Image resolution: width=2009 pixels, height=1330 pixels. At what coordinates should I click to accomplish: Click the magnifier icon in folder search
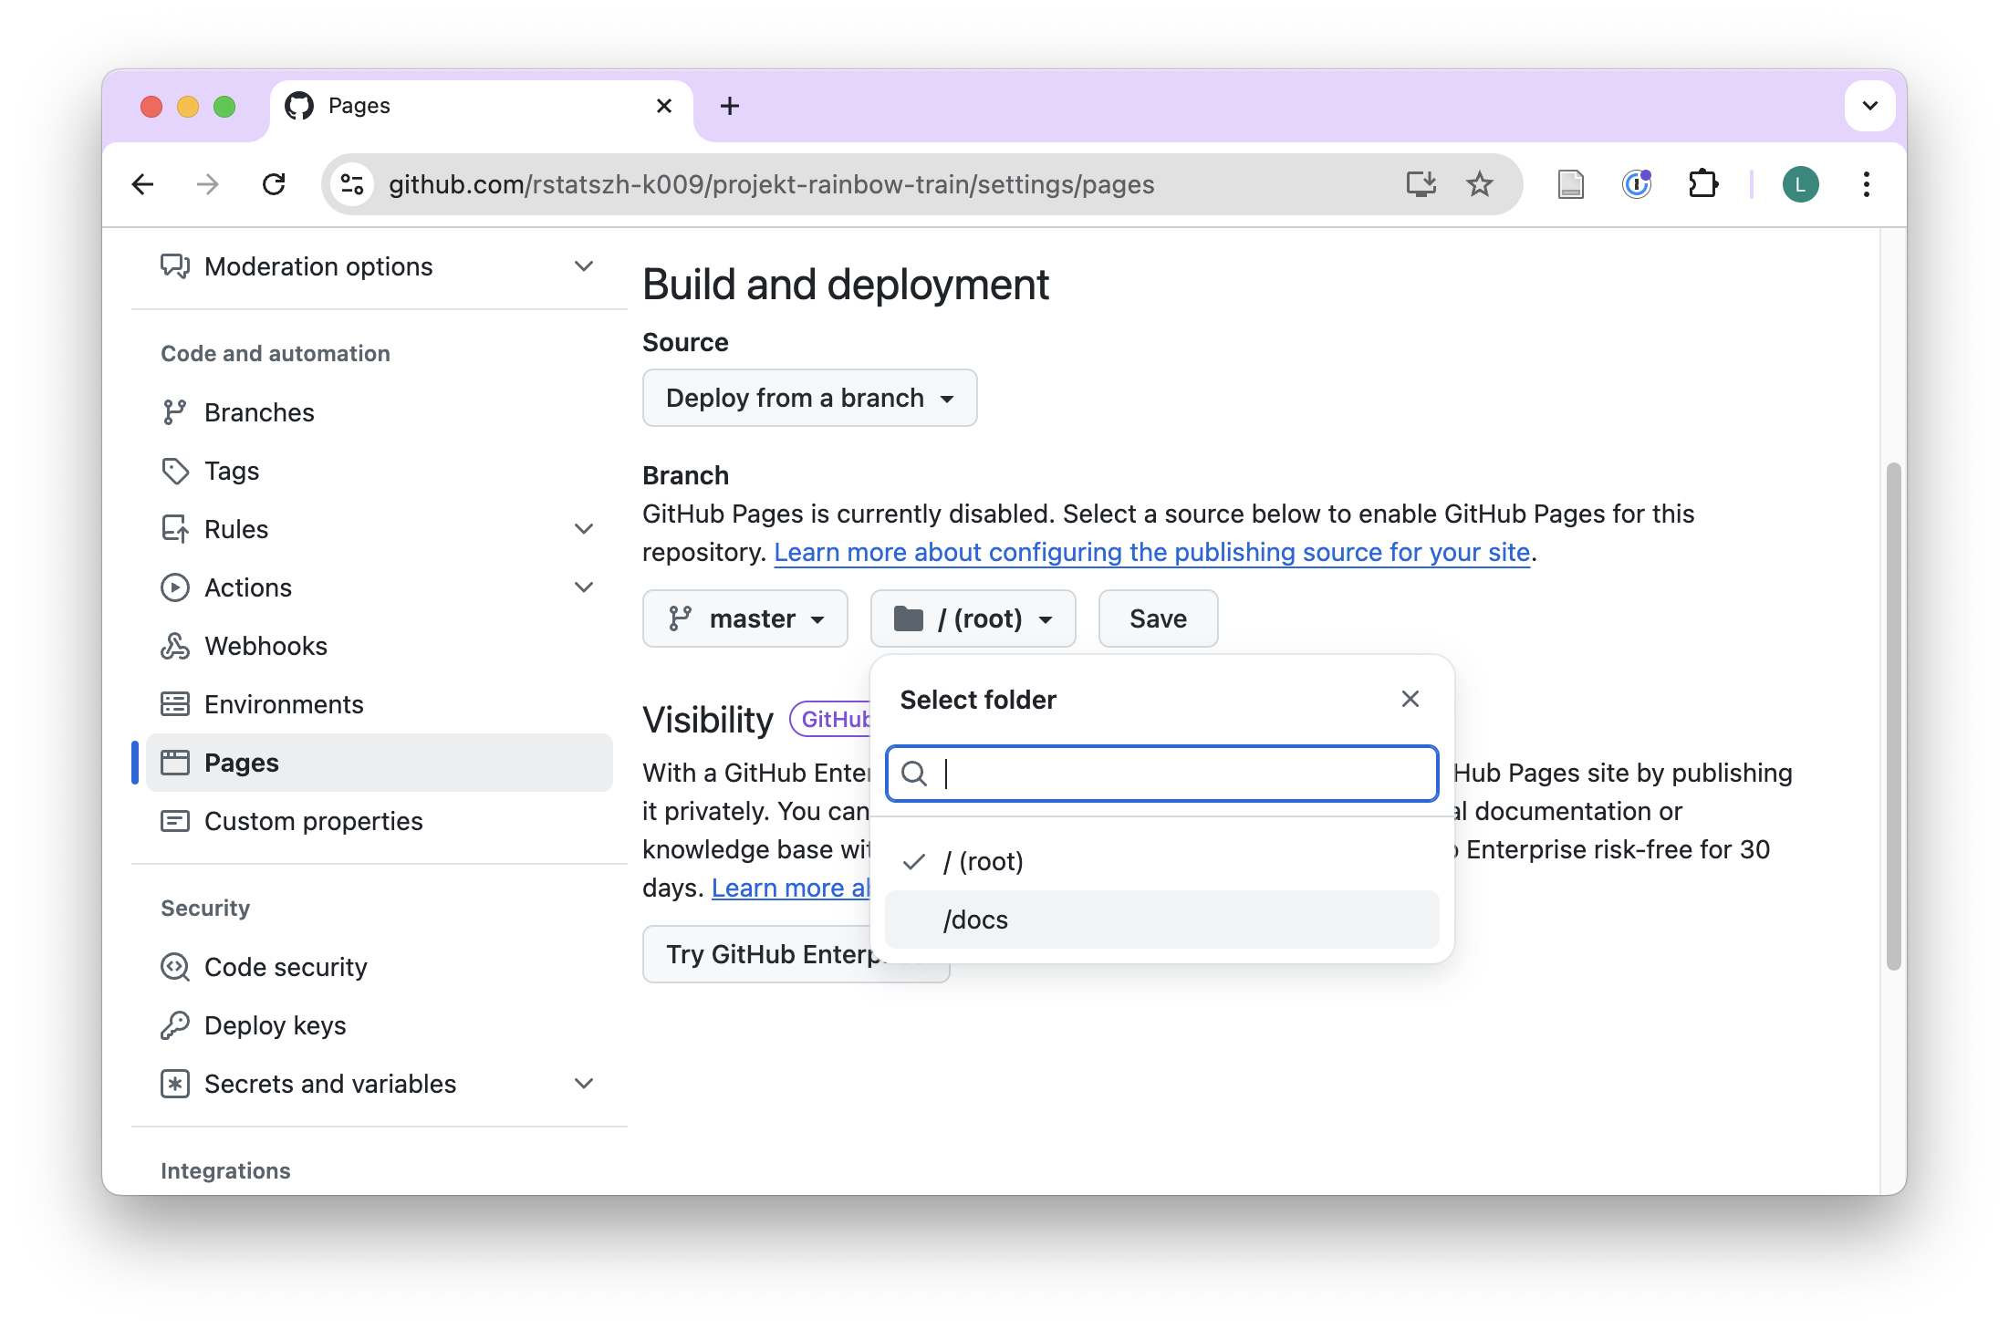(914, 774)
